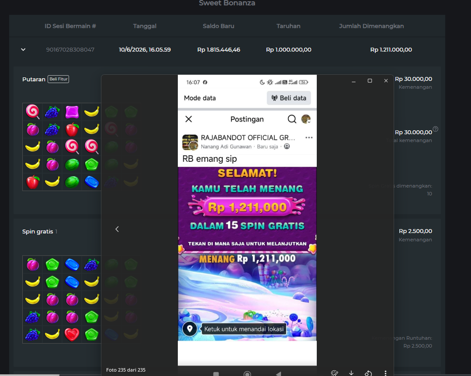Click the Putaran section heading
Screen dimensions: 471x376
34,79
